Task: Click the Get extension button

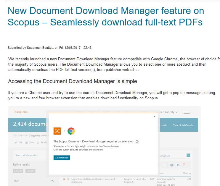Action: [x=62, y=158]
